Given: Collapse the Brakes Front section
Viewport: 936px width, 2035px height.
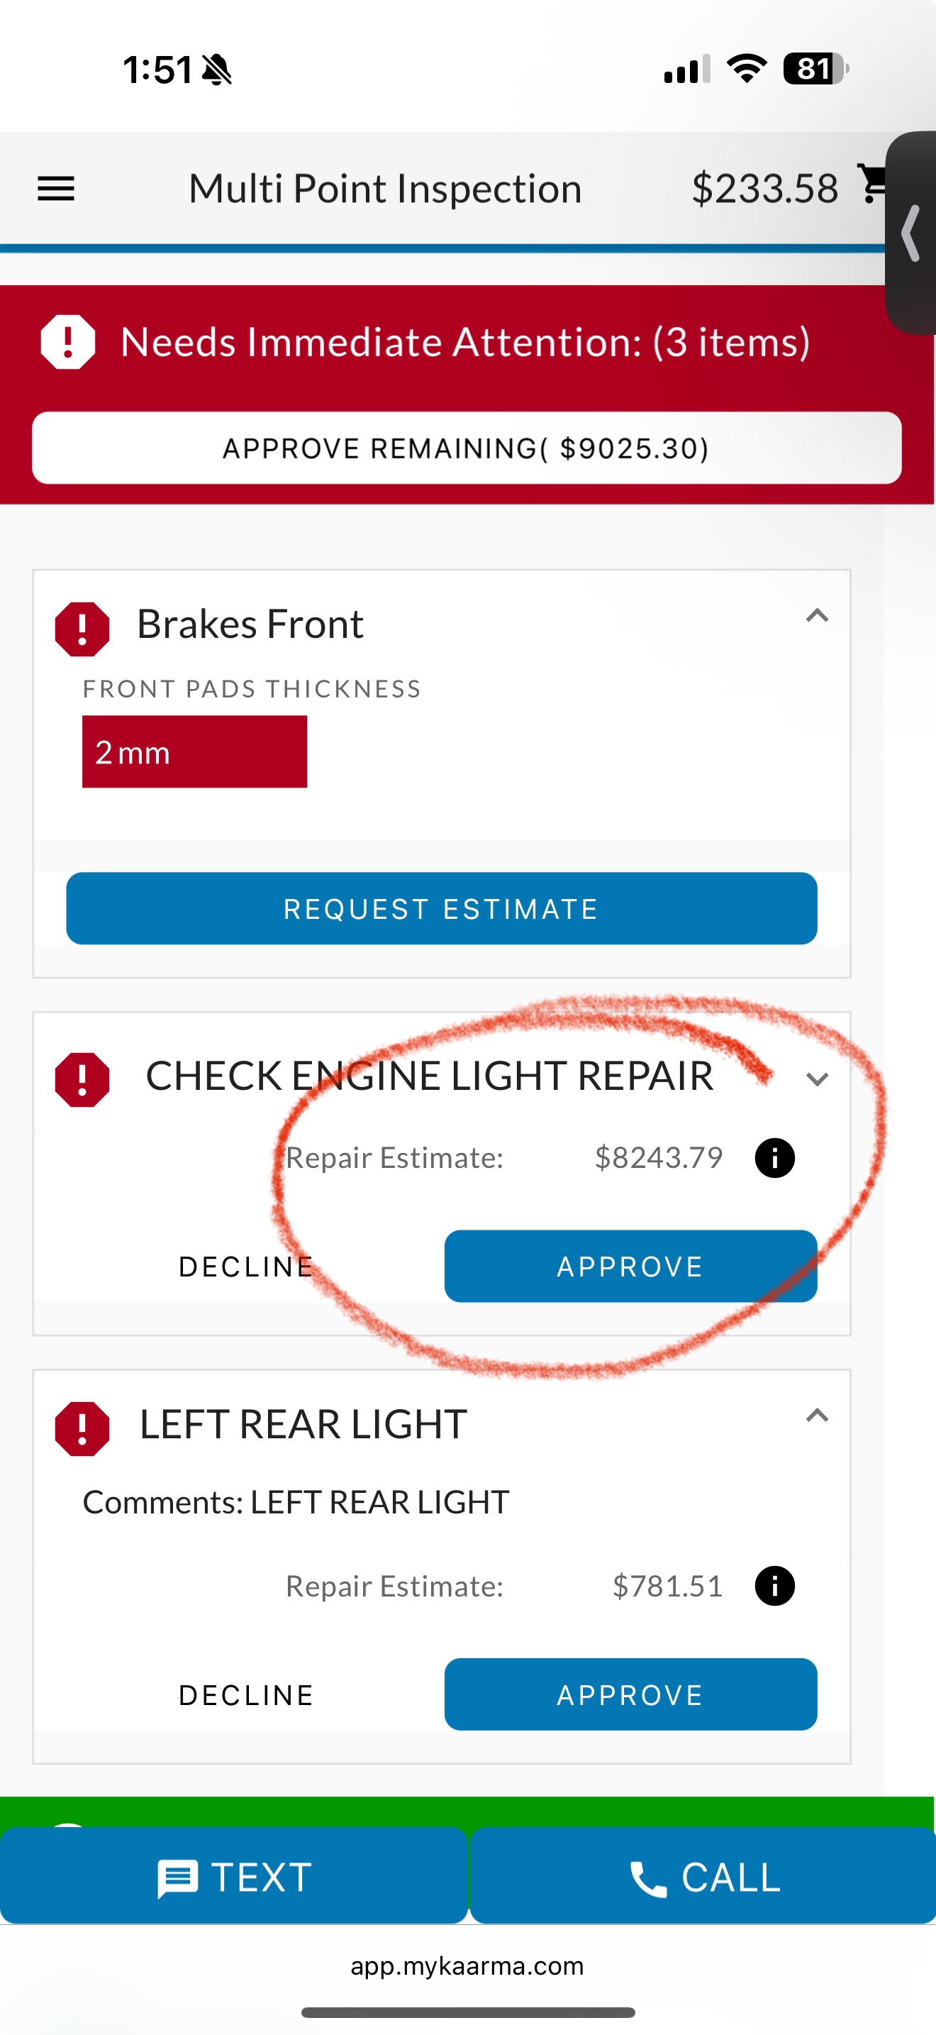Looking at the screenshot, I should tap(817, 616).
